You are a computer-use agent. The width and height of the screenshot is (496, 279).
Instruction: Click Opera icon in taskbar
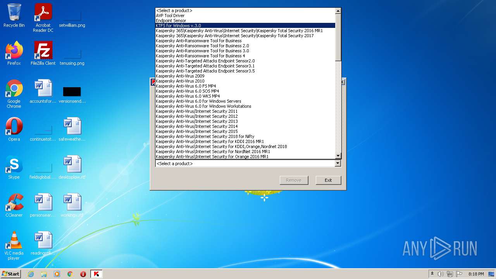click(x=83, y=274)
